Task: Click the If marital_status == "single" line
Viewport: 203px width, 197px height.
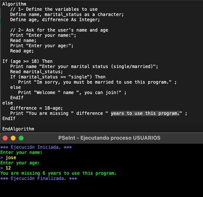Action: [58, 77]
